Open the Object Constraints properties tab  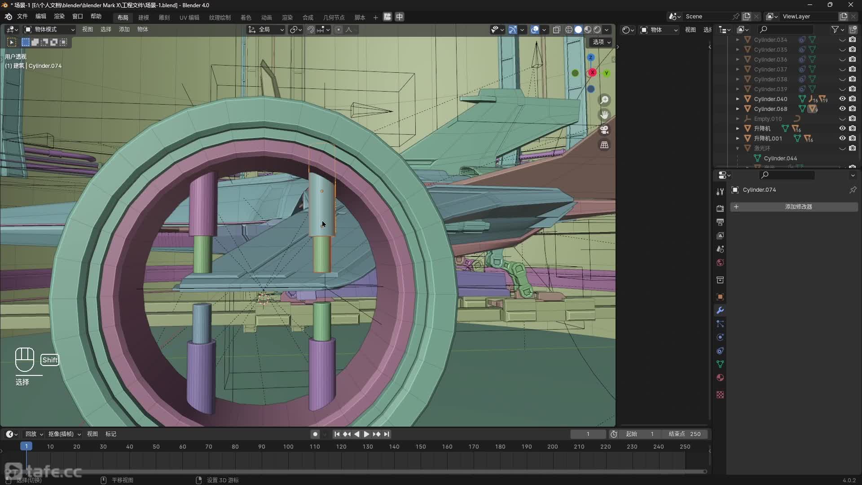click(x=720, y=351)
